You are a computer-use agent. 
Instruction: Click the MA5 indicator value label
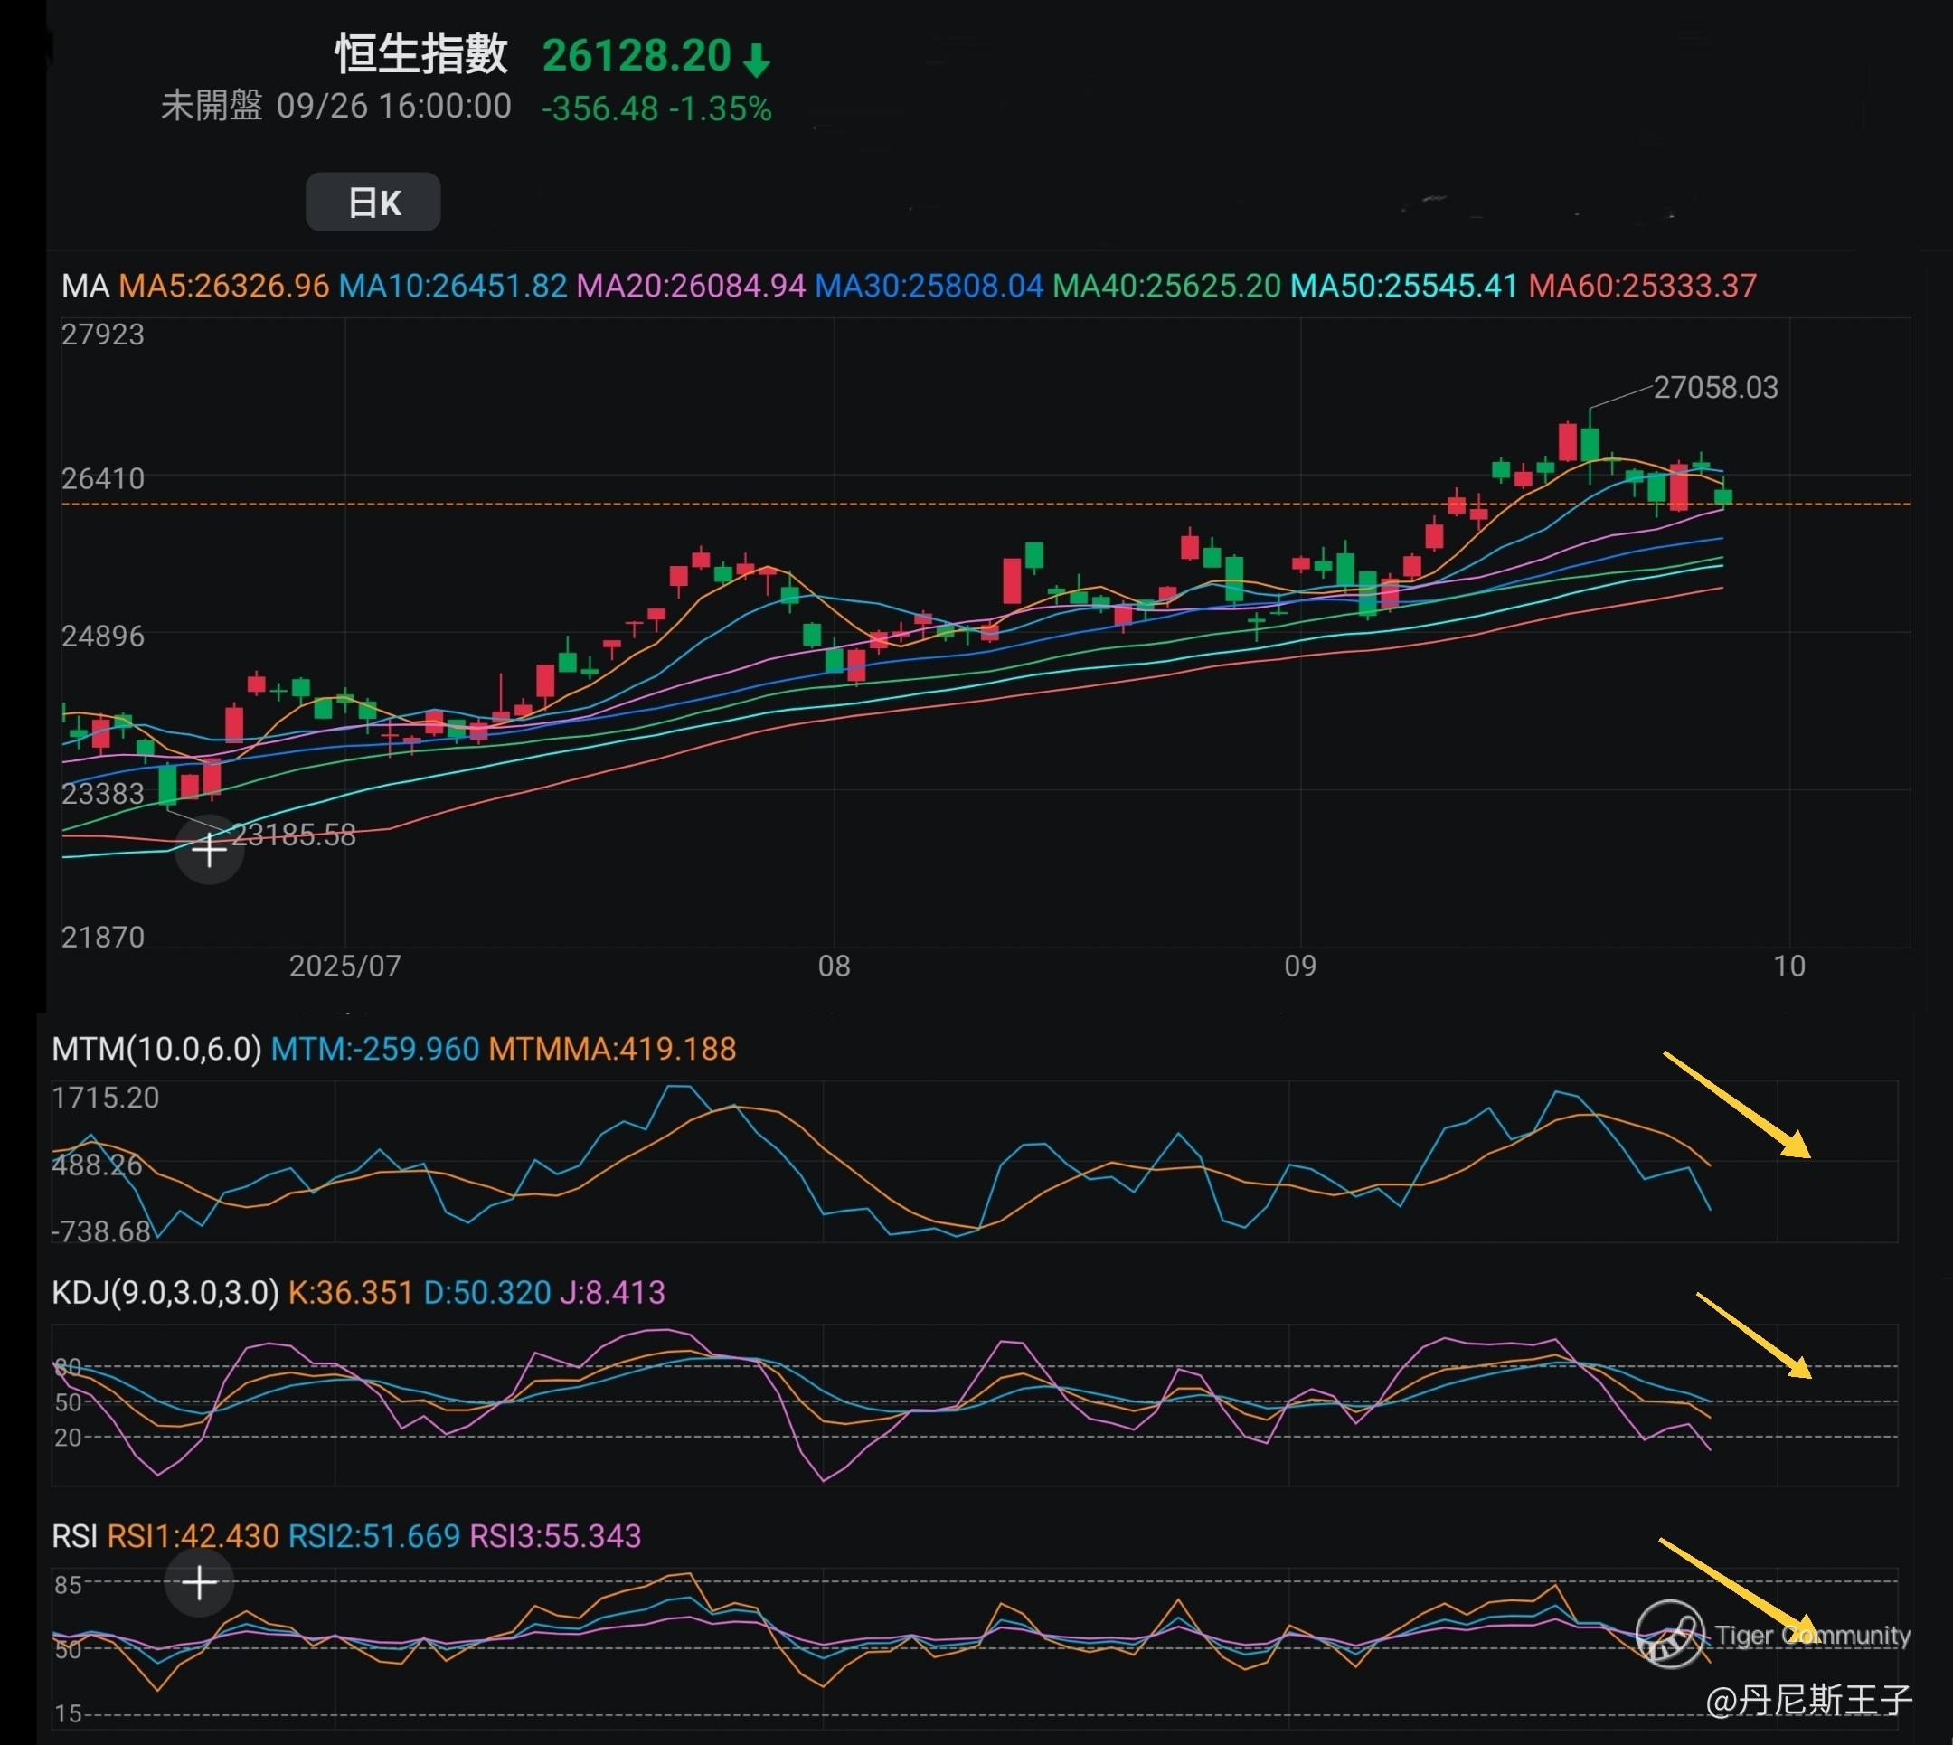223,286
